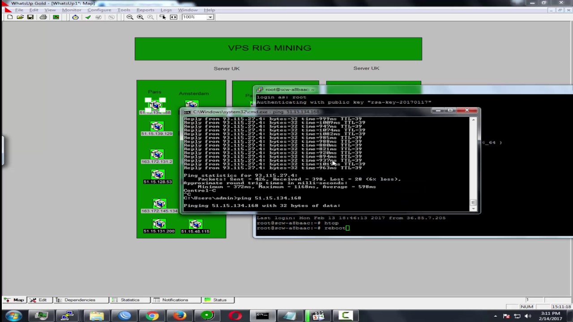Open the Tools menu

pos(124,10)
